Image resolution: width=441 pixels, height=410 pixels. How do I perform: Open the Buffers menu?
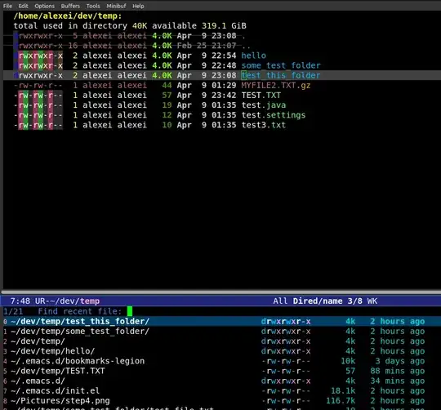70,6
